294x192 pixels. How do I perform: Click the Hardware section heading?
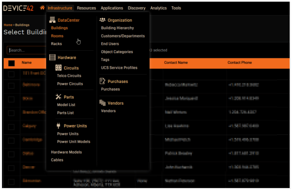coord(67,58)
